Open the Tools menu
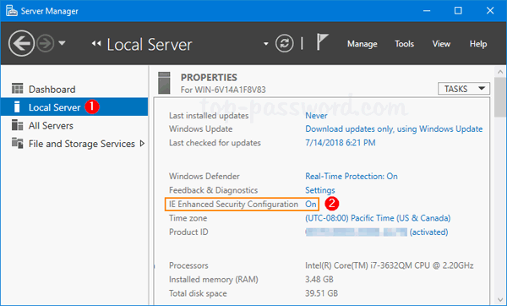The image size is (507, 306). click(404, 44)
